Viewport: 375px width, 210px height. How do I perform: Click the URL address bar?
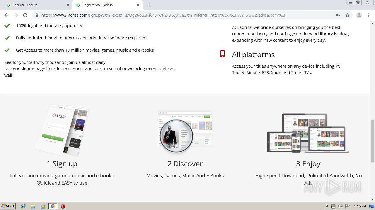pos(187,15)
